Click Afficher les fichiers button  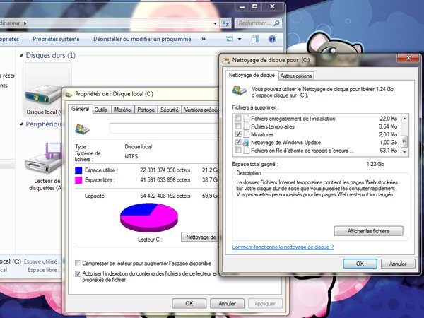point(369,231)
